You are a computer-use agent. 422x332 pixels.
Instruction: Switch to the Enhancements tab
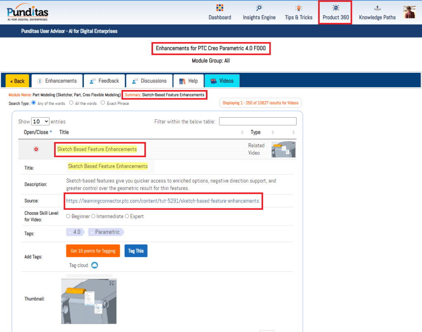[57, 81]
